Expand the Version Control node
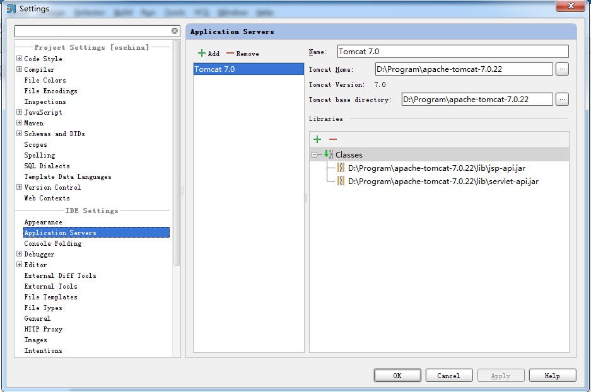 (x=19, y=187)
